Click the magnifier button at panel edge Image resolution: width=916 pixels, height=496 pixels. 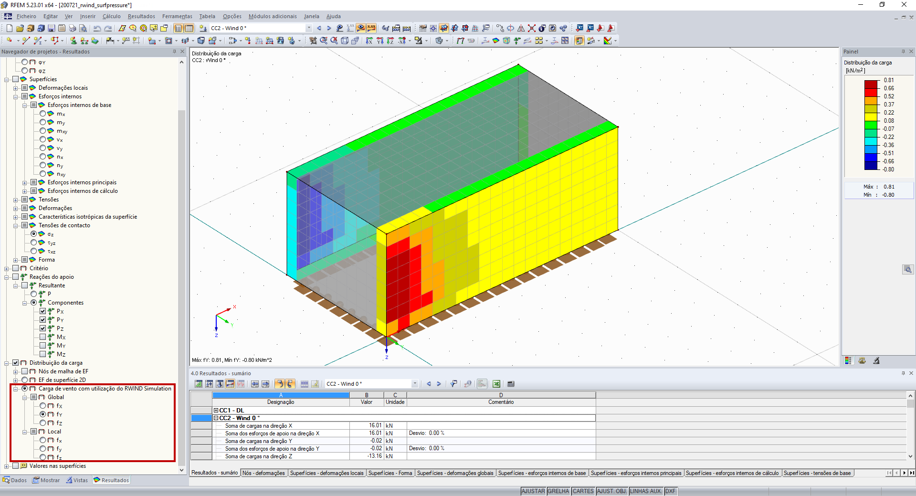(x=908, y=269)
